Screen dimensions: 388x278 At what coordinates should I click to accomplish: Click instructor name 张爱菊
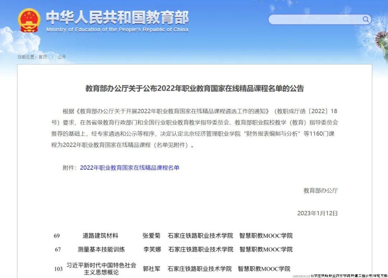tap(151, 236)
